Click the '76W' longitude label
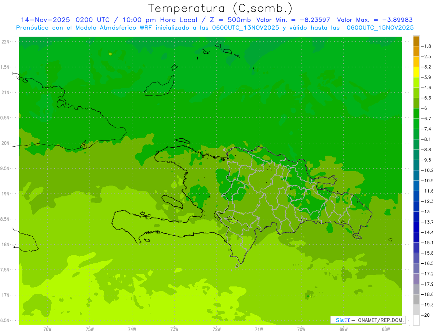433x334 pixels. (x=47, y=329)
